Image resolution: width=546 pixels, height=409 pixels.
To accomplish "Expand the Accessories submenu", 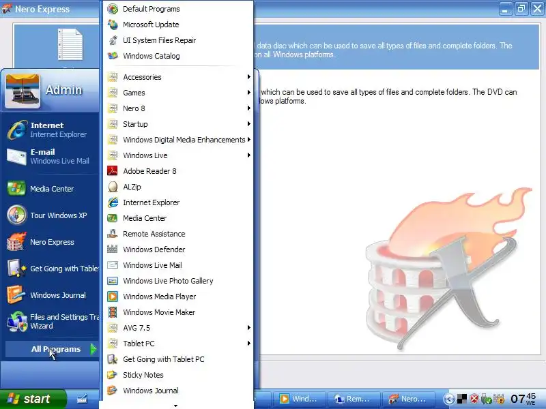I will tap(178, 77).
